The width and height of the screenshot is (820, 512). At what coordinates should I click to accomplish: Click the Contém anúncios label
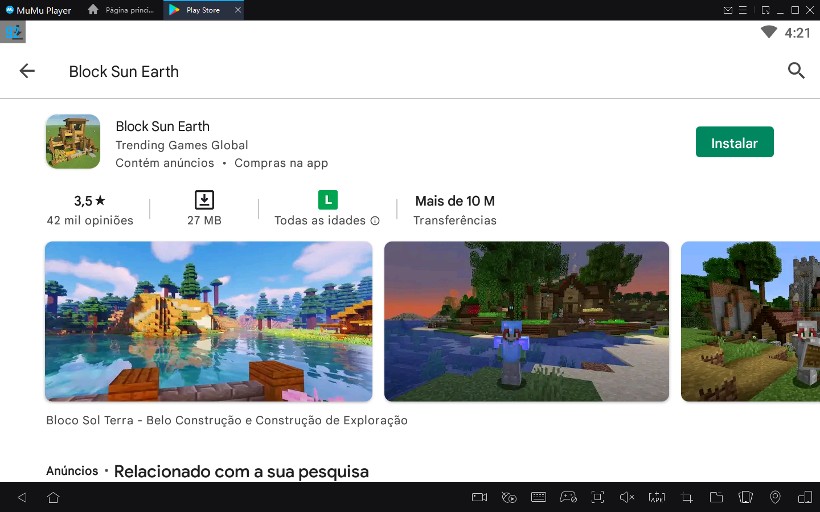point(165,163)
